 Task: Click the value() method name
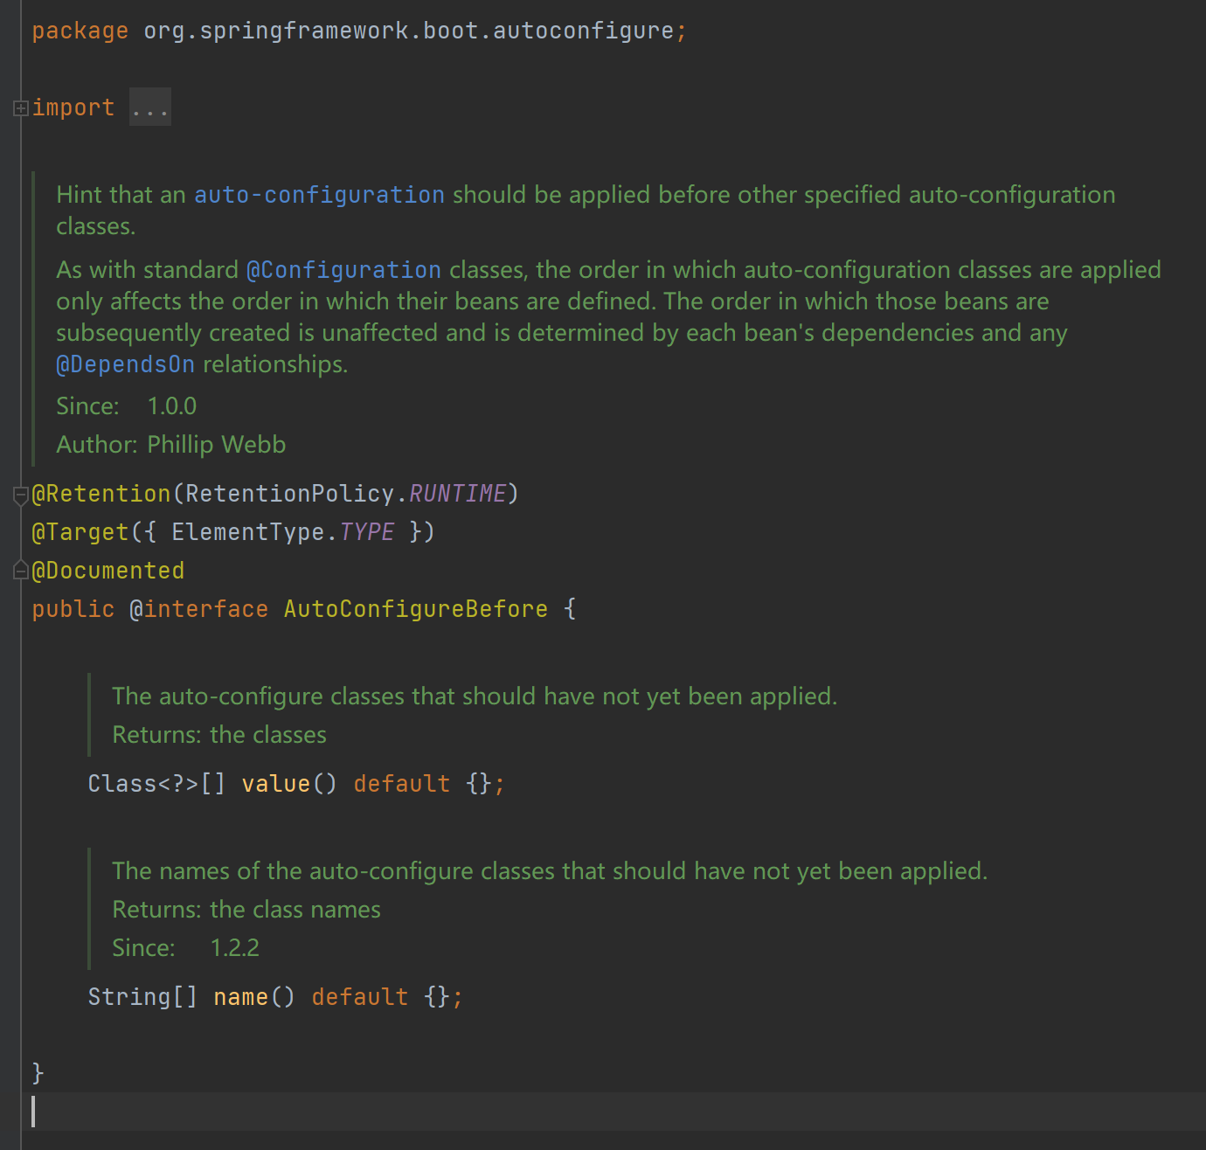click(275, 784)
